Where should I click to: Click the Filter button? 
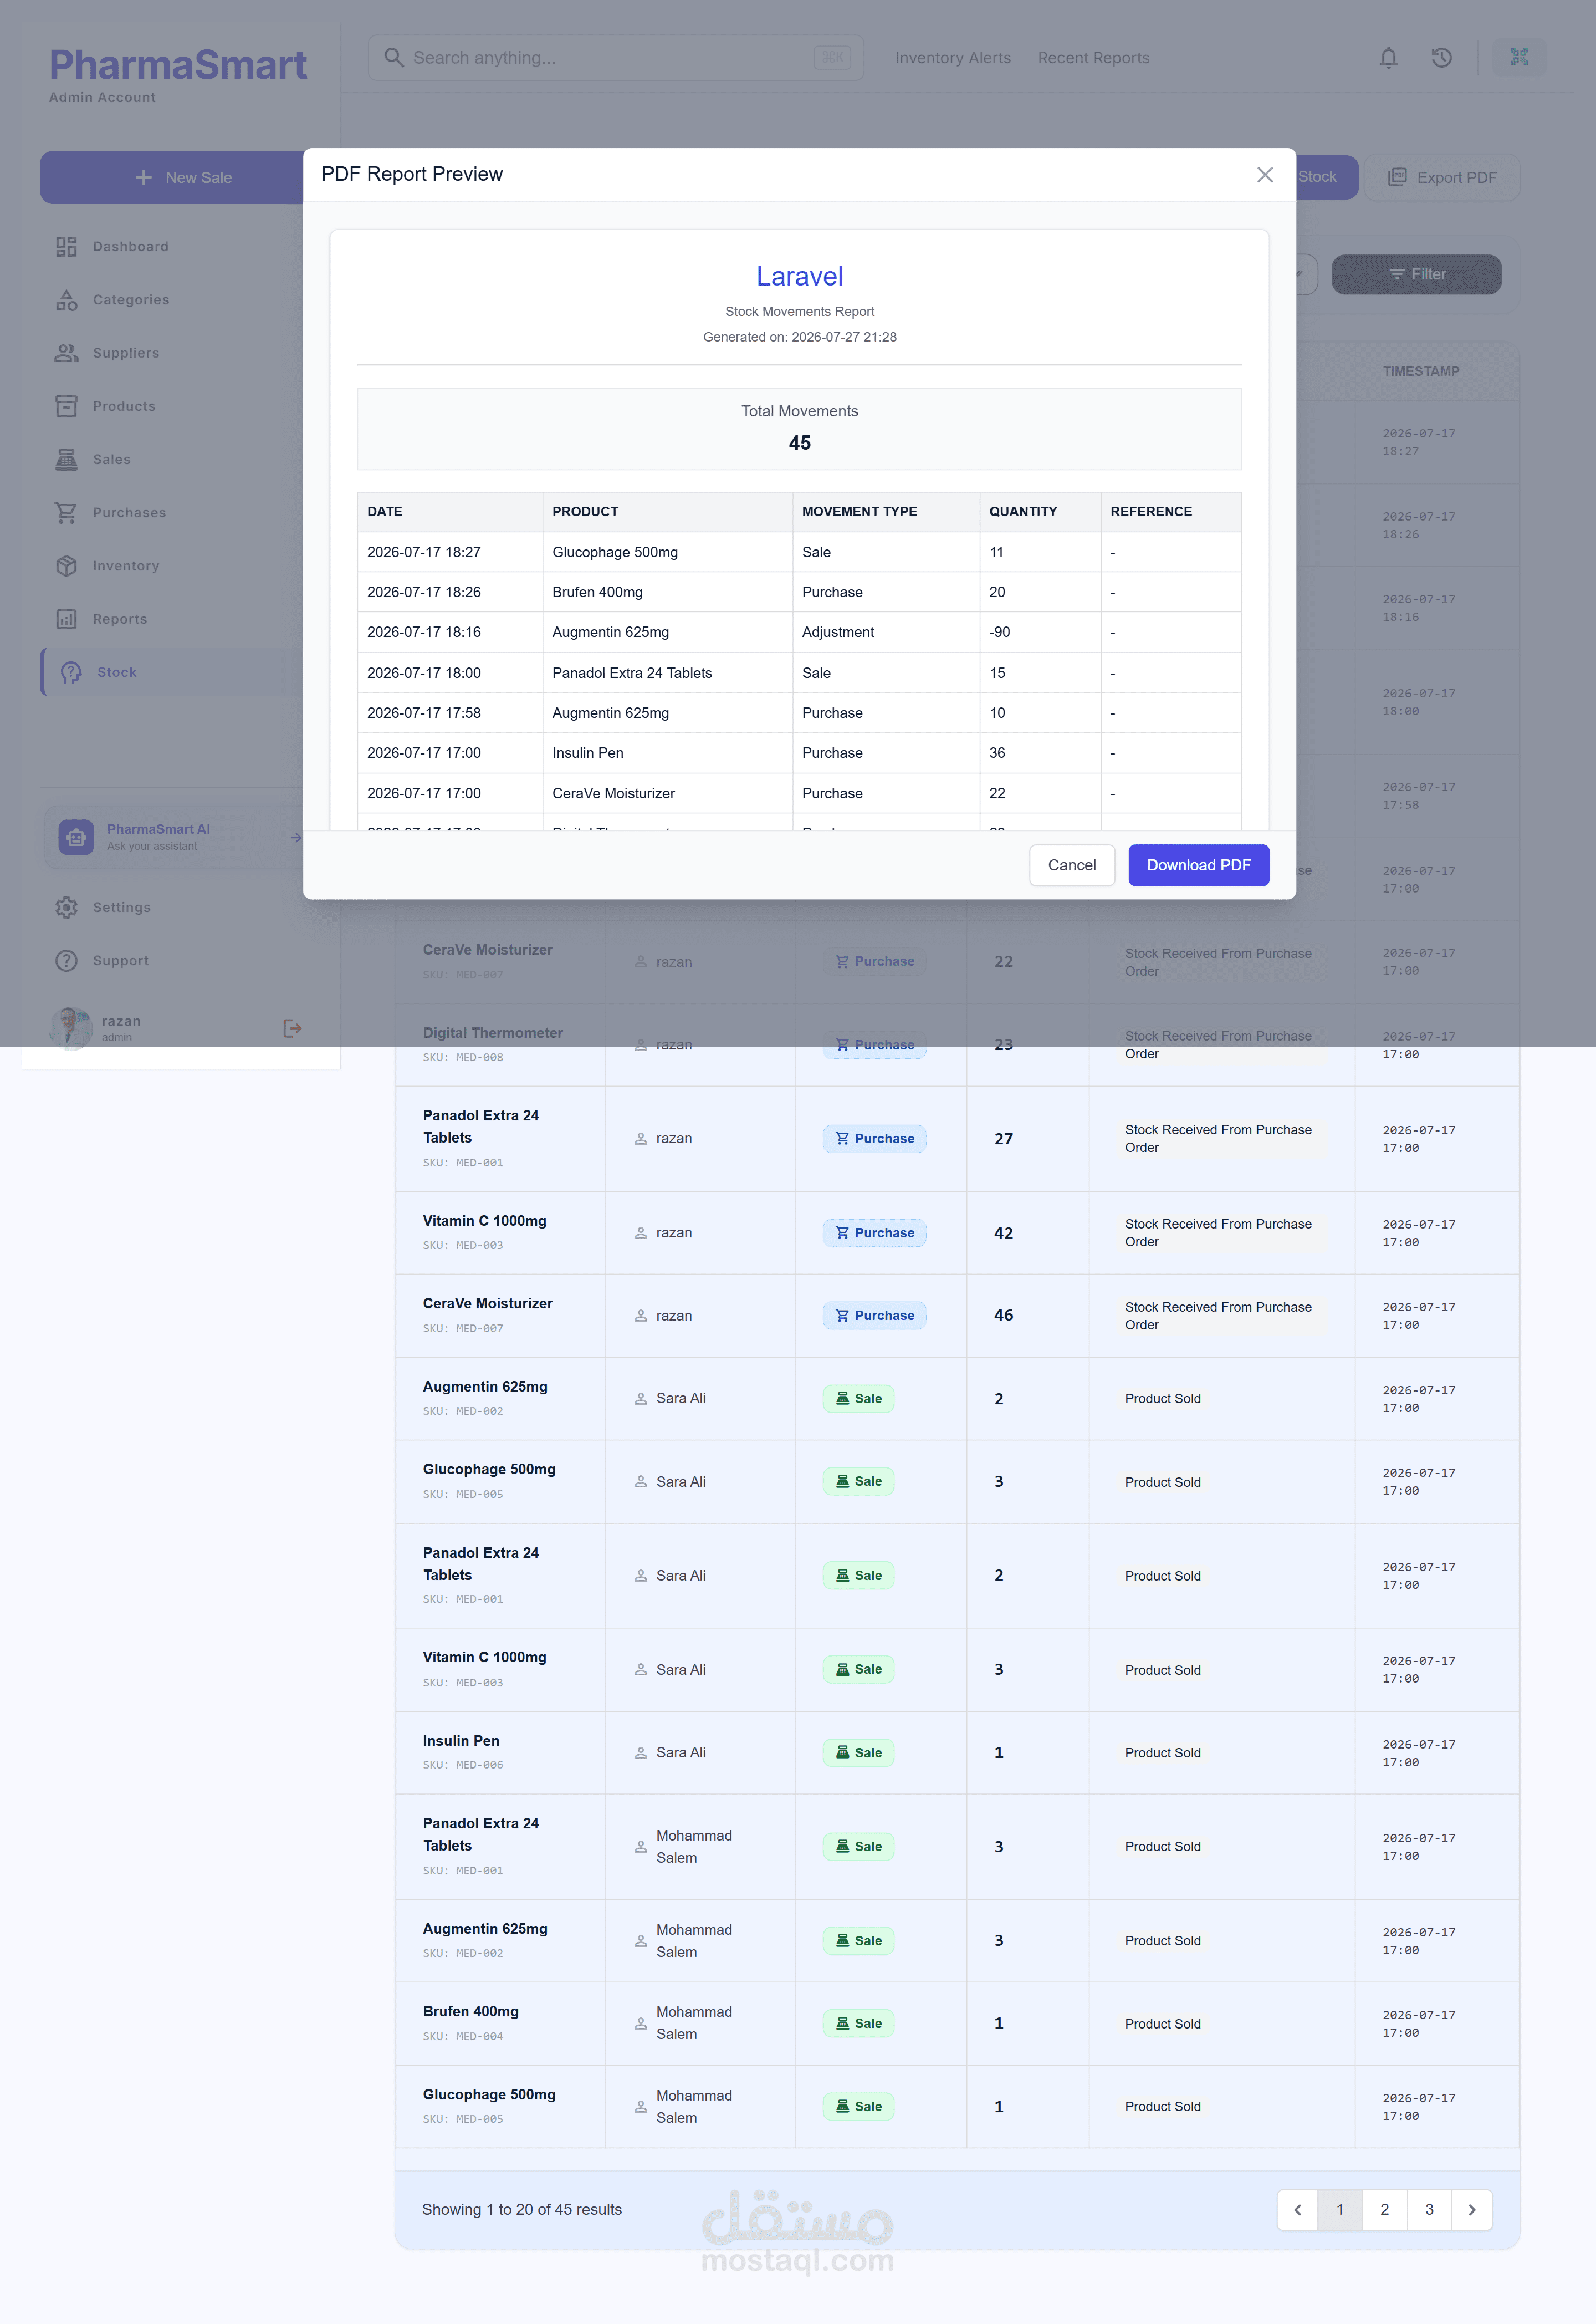click(1416, 274)
